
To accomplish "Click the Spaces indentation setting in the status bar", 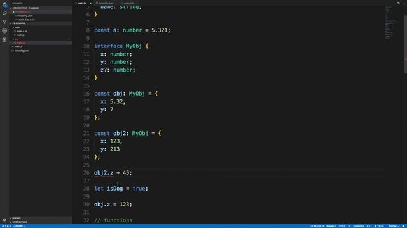I will (331, 226).
